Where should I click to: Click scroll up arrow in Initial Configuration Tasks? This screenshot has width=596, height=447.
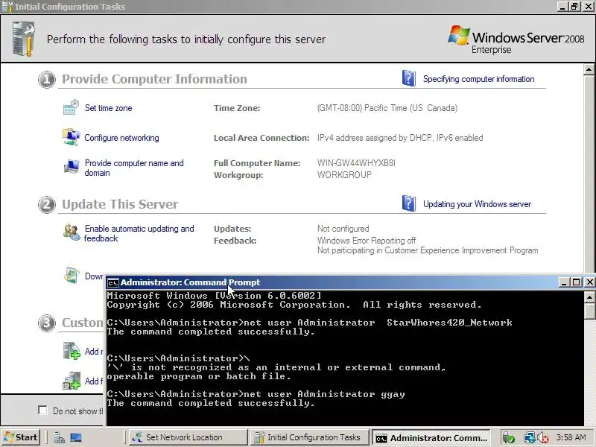pyautogui.click(x=589, y=69)
